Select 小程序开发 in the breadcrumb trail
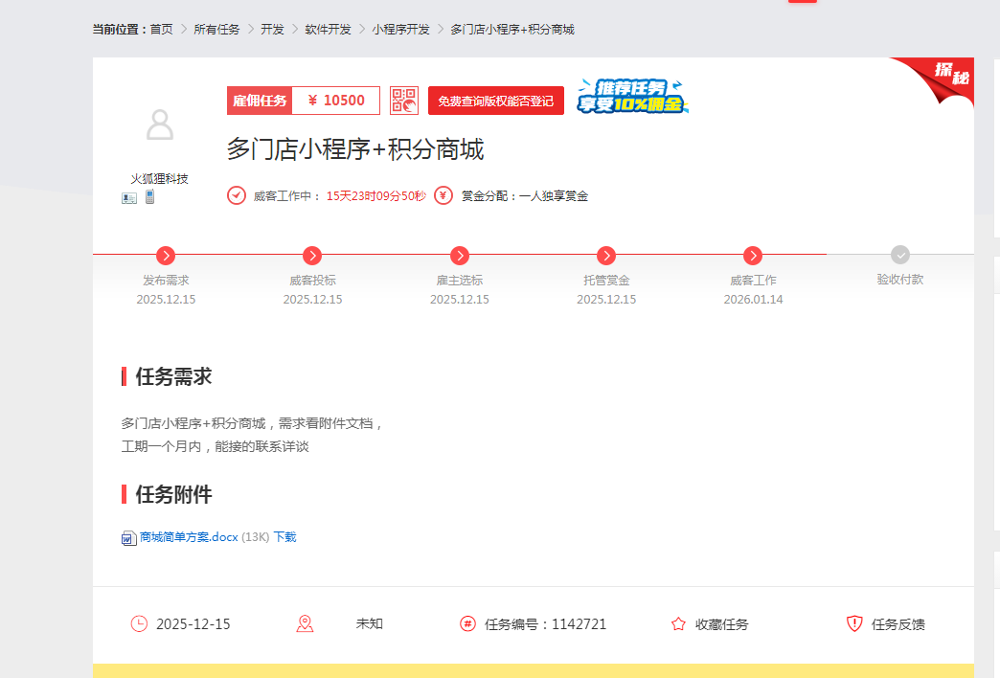This screenshot has width=1000, height=678. click(402, 29)
